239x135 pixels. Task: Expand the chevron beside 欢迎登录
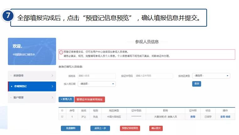pyautogui.click(x=52, y=75)
